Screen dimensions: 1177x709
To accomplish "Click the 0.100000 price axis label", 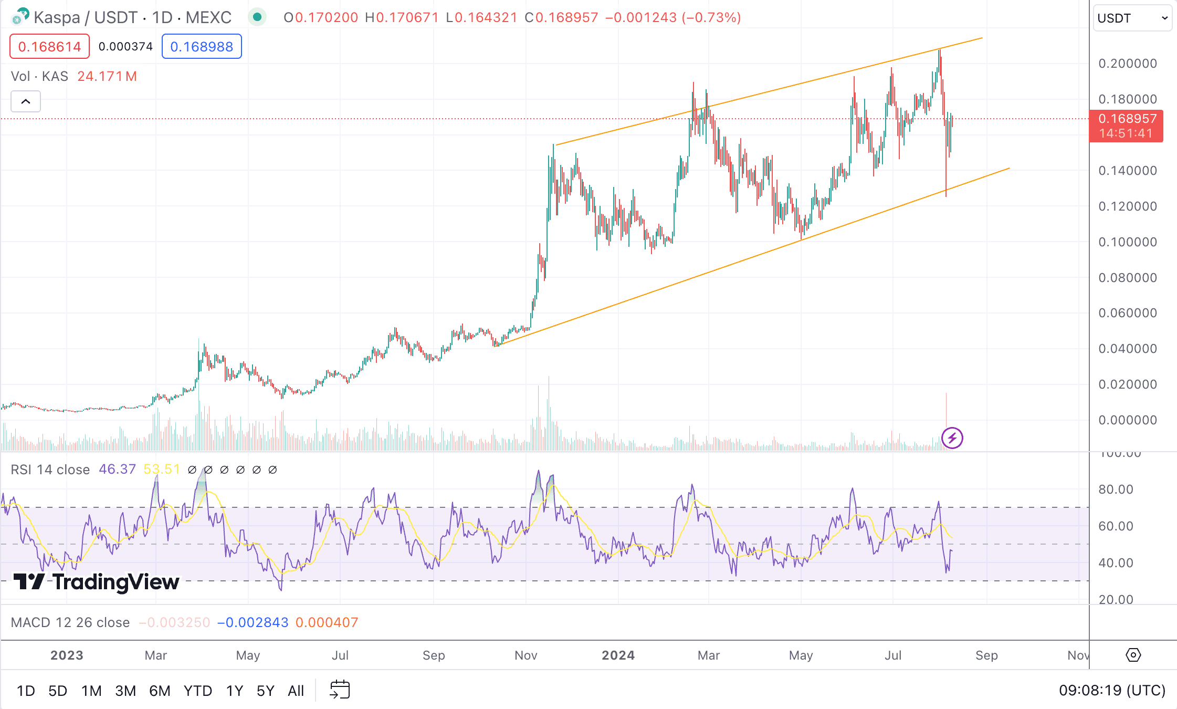I will pyautogui.click(x=1128, y=242).
